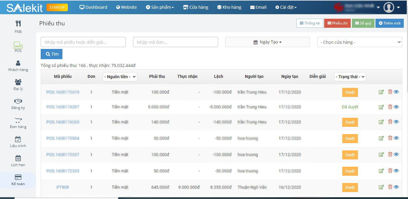Open the Trạng thái filter dropdown

point(350,77)
